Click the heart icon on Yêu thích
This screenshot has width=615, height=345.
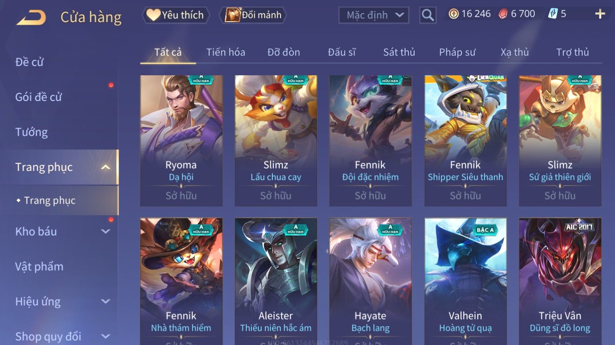[x=153, y=15]
